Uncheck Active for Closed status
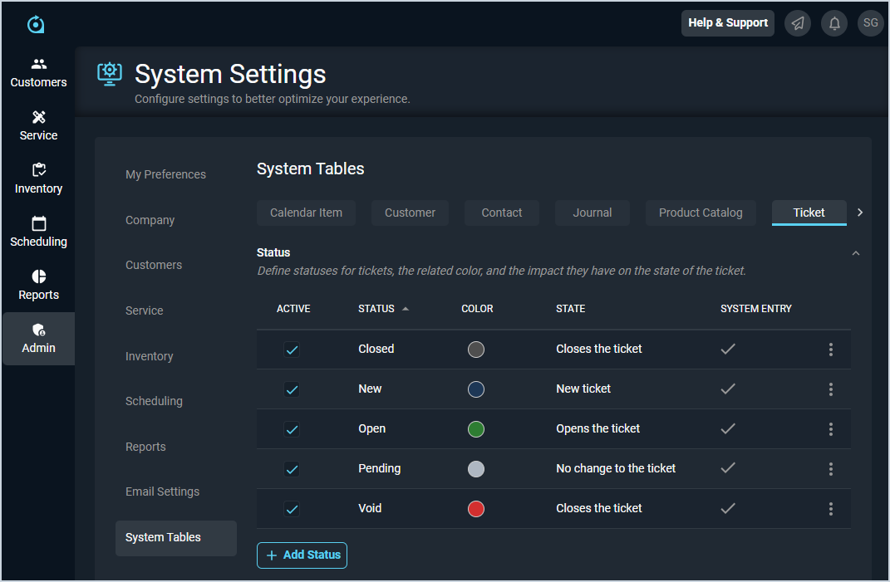 (292, 350)
